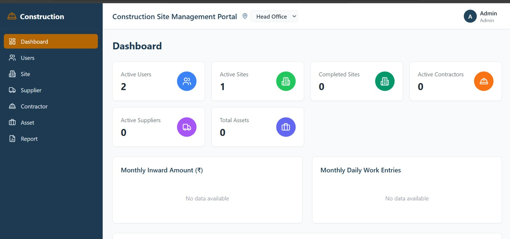
Task: Click the dark green Completed Sites icon
Action: point(385,81)
